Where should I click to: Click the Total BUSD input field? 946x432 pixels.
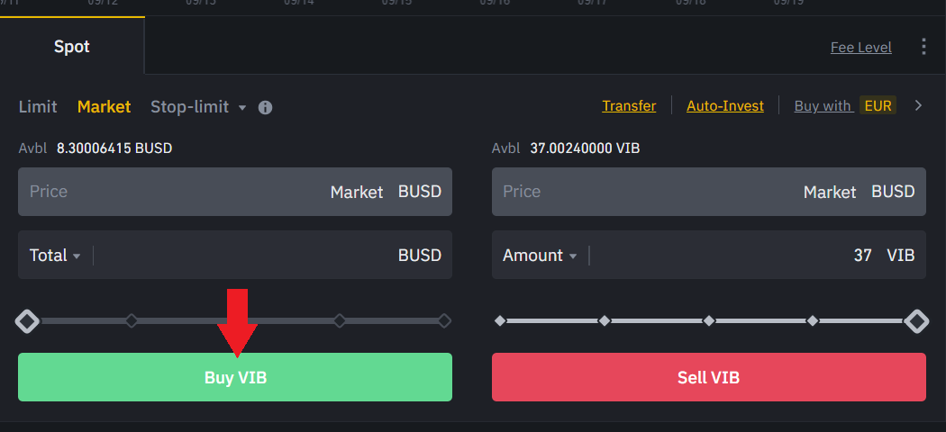[x=243, y=256]
